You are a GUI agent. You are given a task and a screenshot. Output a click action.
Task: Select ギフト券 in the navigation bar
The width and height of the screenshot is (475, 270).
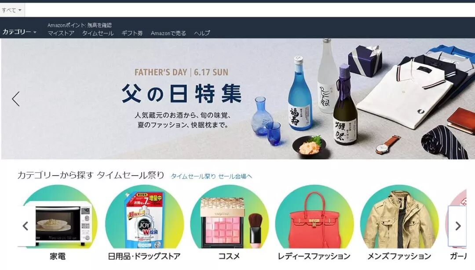tap(132, 33)
